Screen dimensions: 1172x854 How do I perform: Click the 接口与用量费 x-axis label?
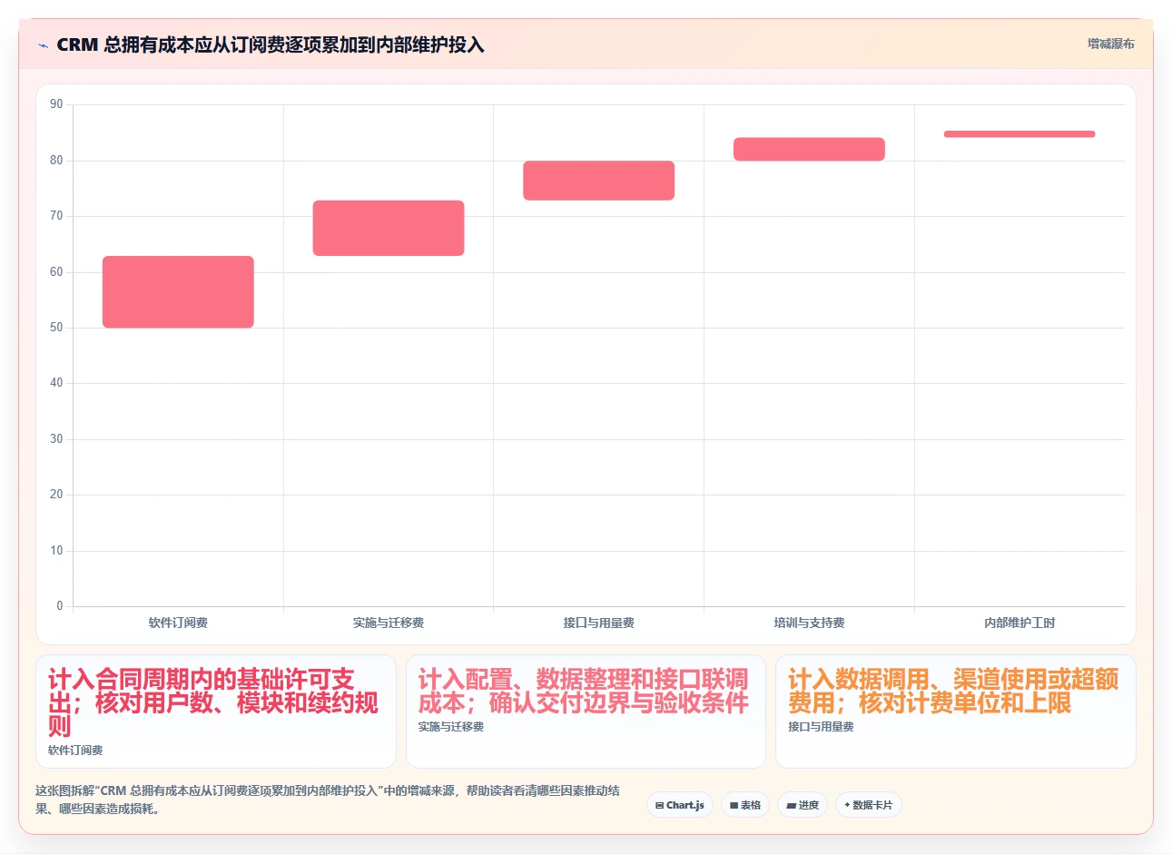tap(599, 623)
